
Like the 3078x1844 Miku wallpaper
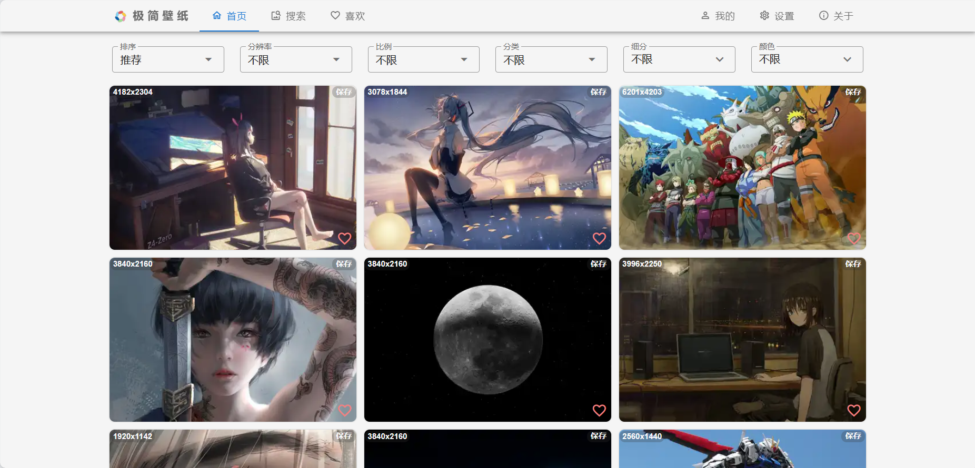pos(599,238)
